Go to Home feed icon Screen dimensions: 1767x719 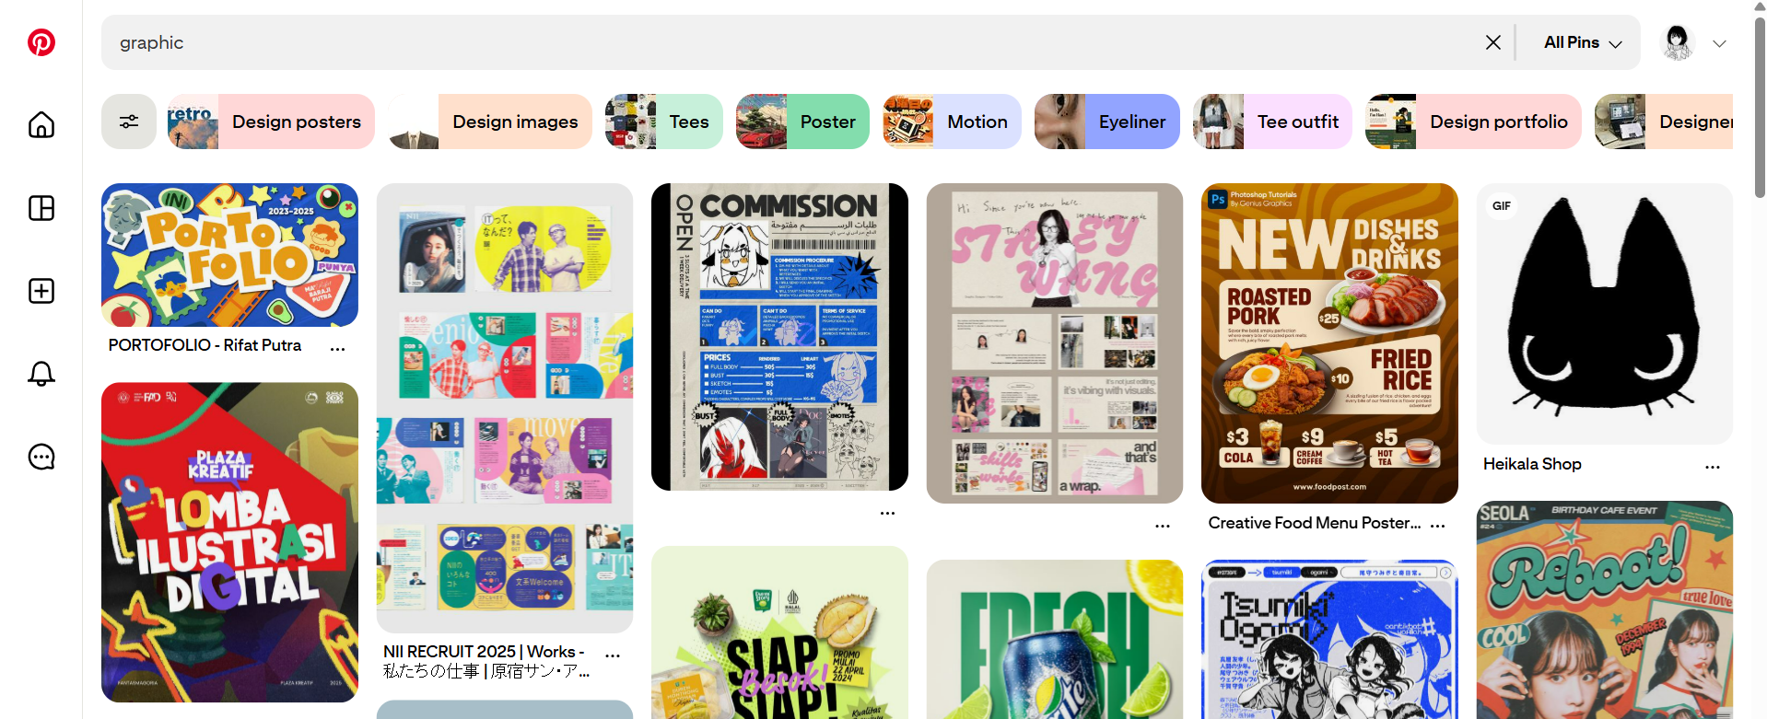click(41, 125)
